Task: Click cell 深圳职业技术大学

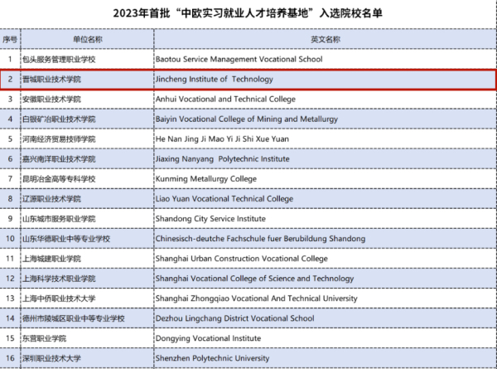Action: pos(88,358)
